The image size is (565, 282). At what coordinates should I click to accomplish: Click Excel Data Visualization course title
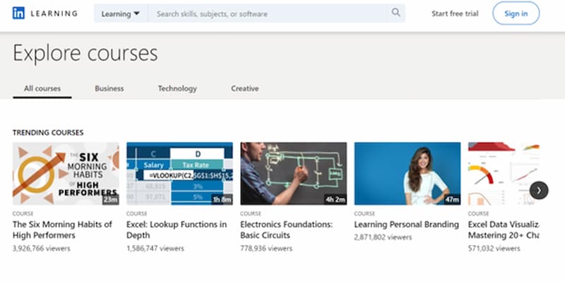click(x=504, y=230)
